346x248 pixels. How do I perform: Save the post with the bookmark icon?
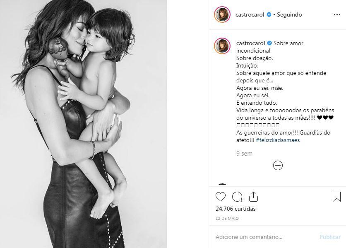pyautogui.click(x=336, y=196)
